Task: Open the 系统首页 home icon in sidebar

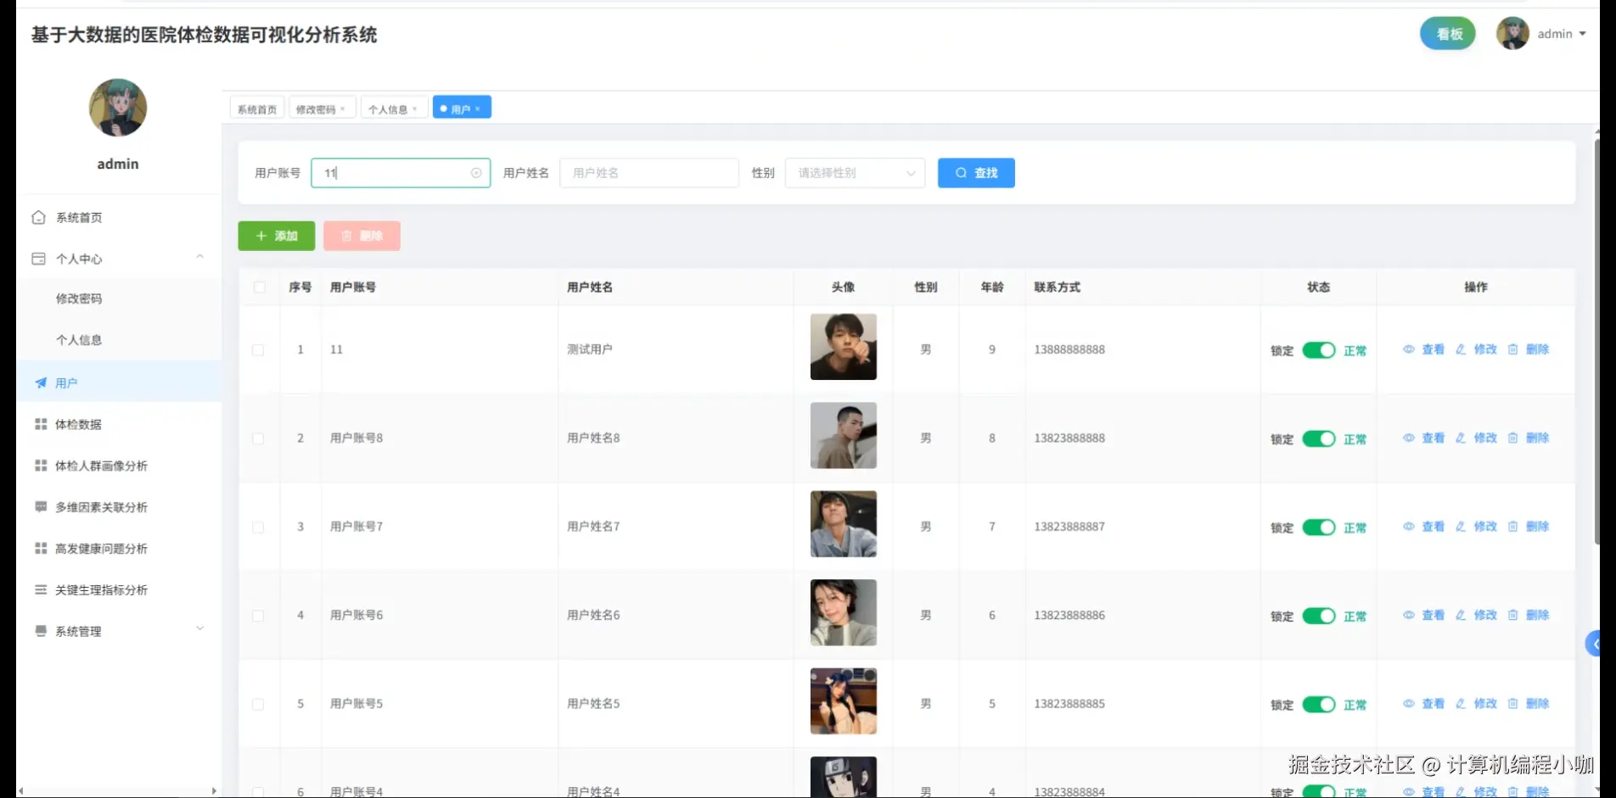Action: point(38,218)
